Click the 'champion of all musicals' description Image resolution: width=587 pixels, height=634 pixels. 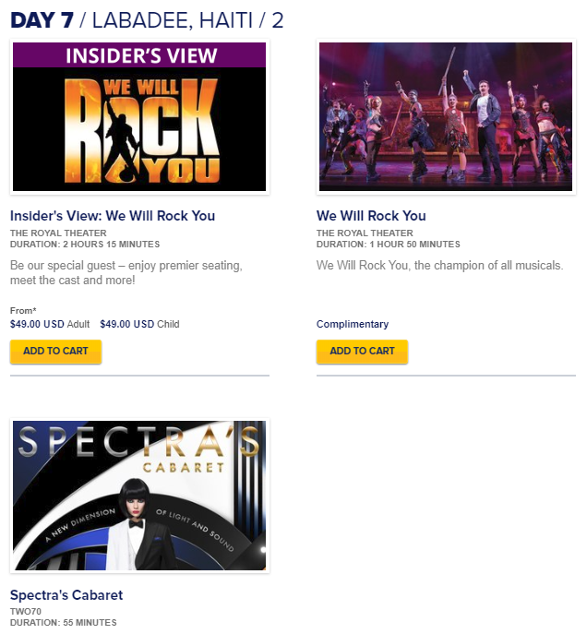(440, 265)
